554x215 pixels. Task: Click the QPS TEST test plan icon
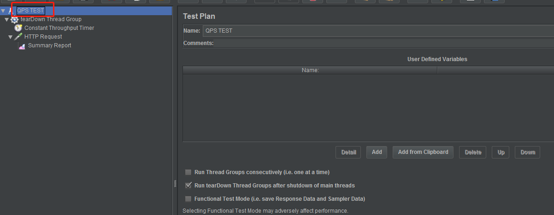[x=10, y=10]
